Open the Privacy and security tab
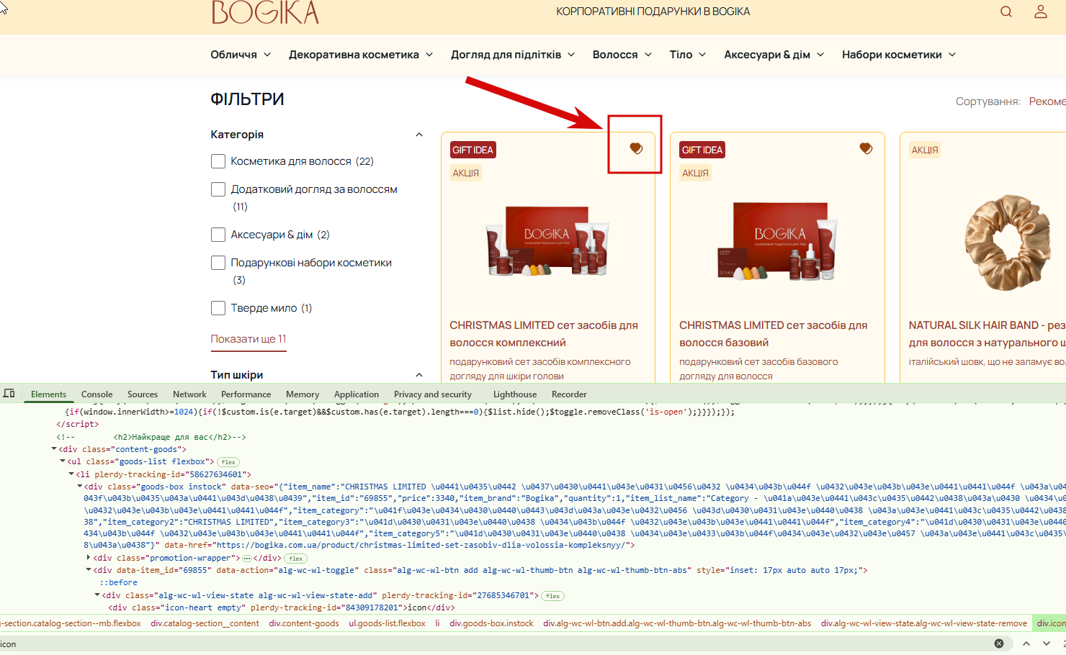 point(433,394)
